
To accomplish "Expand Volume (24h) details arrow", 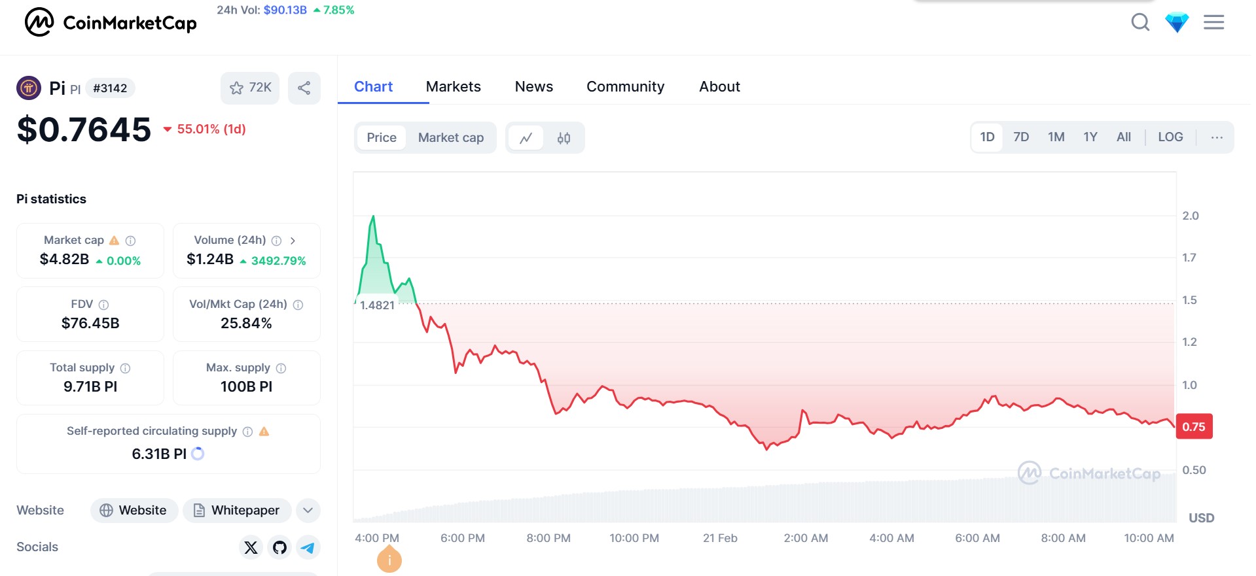I will coord(293,241).
